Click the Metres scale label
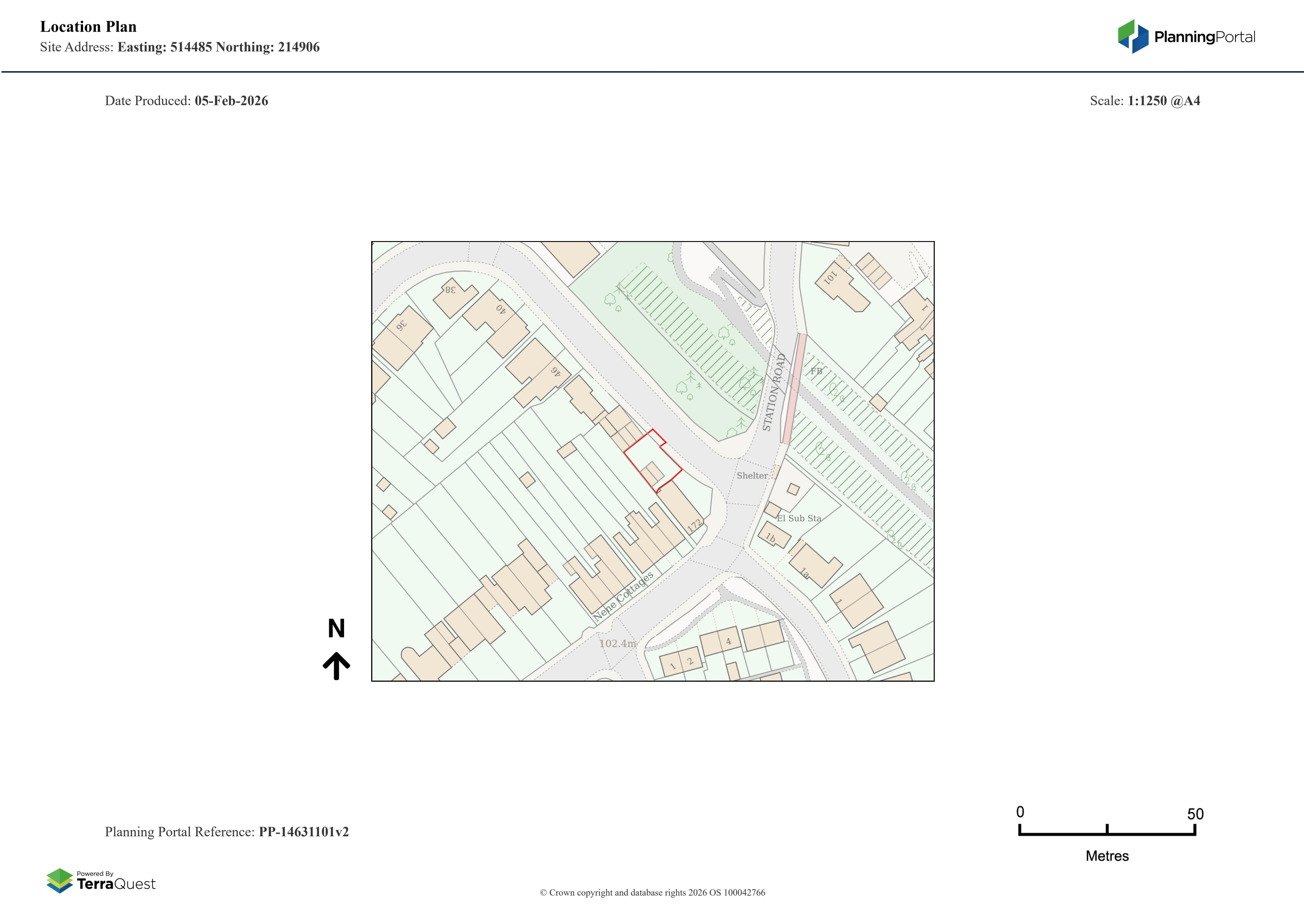The width and height of the screenshot is (1304, 922). [1107, 856]
